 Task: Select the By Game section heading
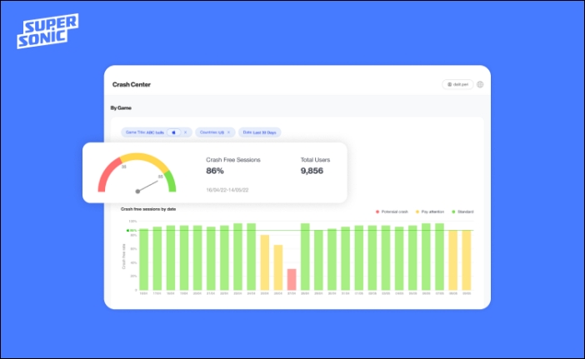click(x=121, y=107)
